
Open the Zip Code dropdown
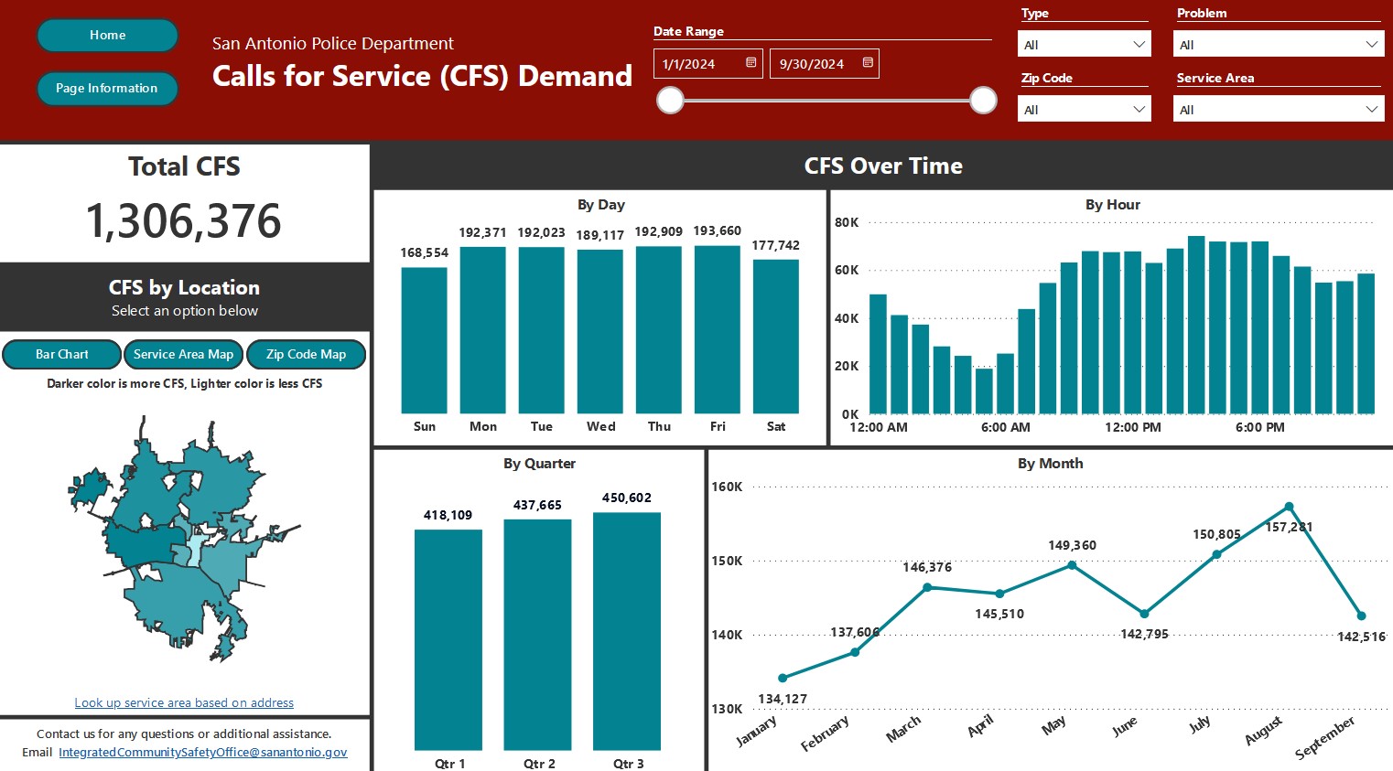click(x=1084, y=109)
